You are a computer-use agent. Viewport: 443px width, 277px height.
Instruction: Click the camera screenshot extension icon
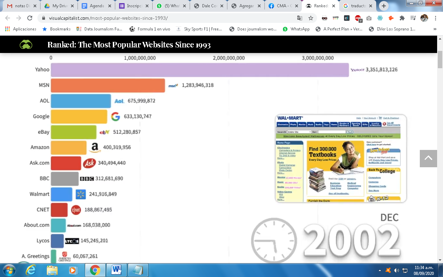(369, 18)
